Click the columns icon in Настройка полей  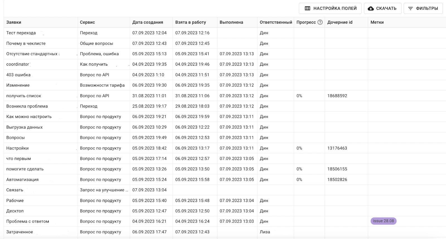click(x=307, y=8)
